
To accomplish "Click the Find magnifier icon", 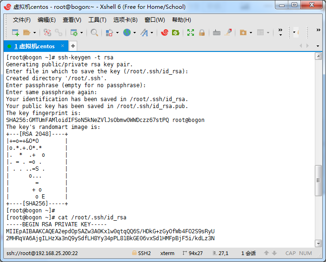I will coord(94,32).
